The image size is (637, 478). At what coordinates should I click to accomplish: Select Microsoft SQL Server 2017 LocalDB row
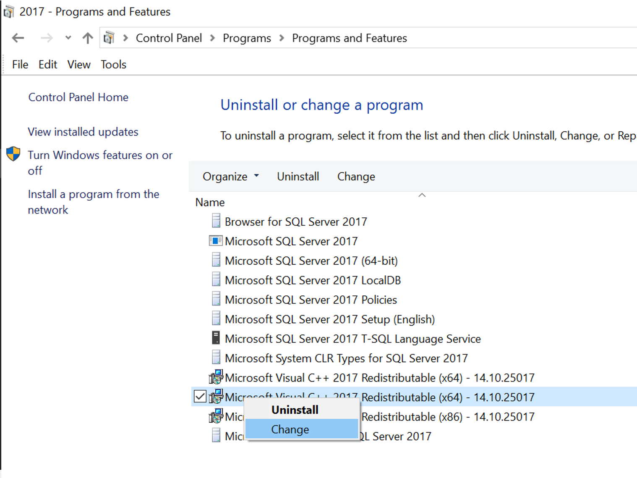click(x=313, y=280)
